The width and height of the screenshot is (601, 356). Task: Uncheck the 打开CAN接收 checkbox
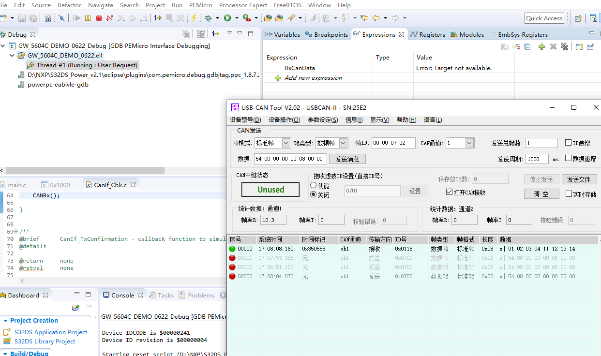click(449, 193)
